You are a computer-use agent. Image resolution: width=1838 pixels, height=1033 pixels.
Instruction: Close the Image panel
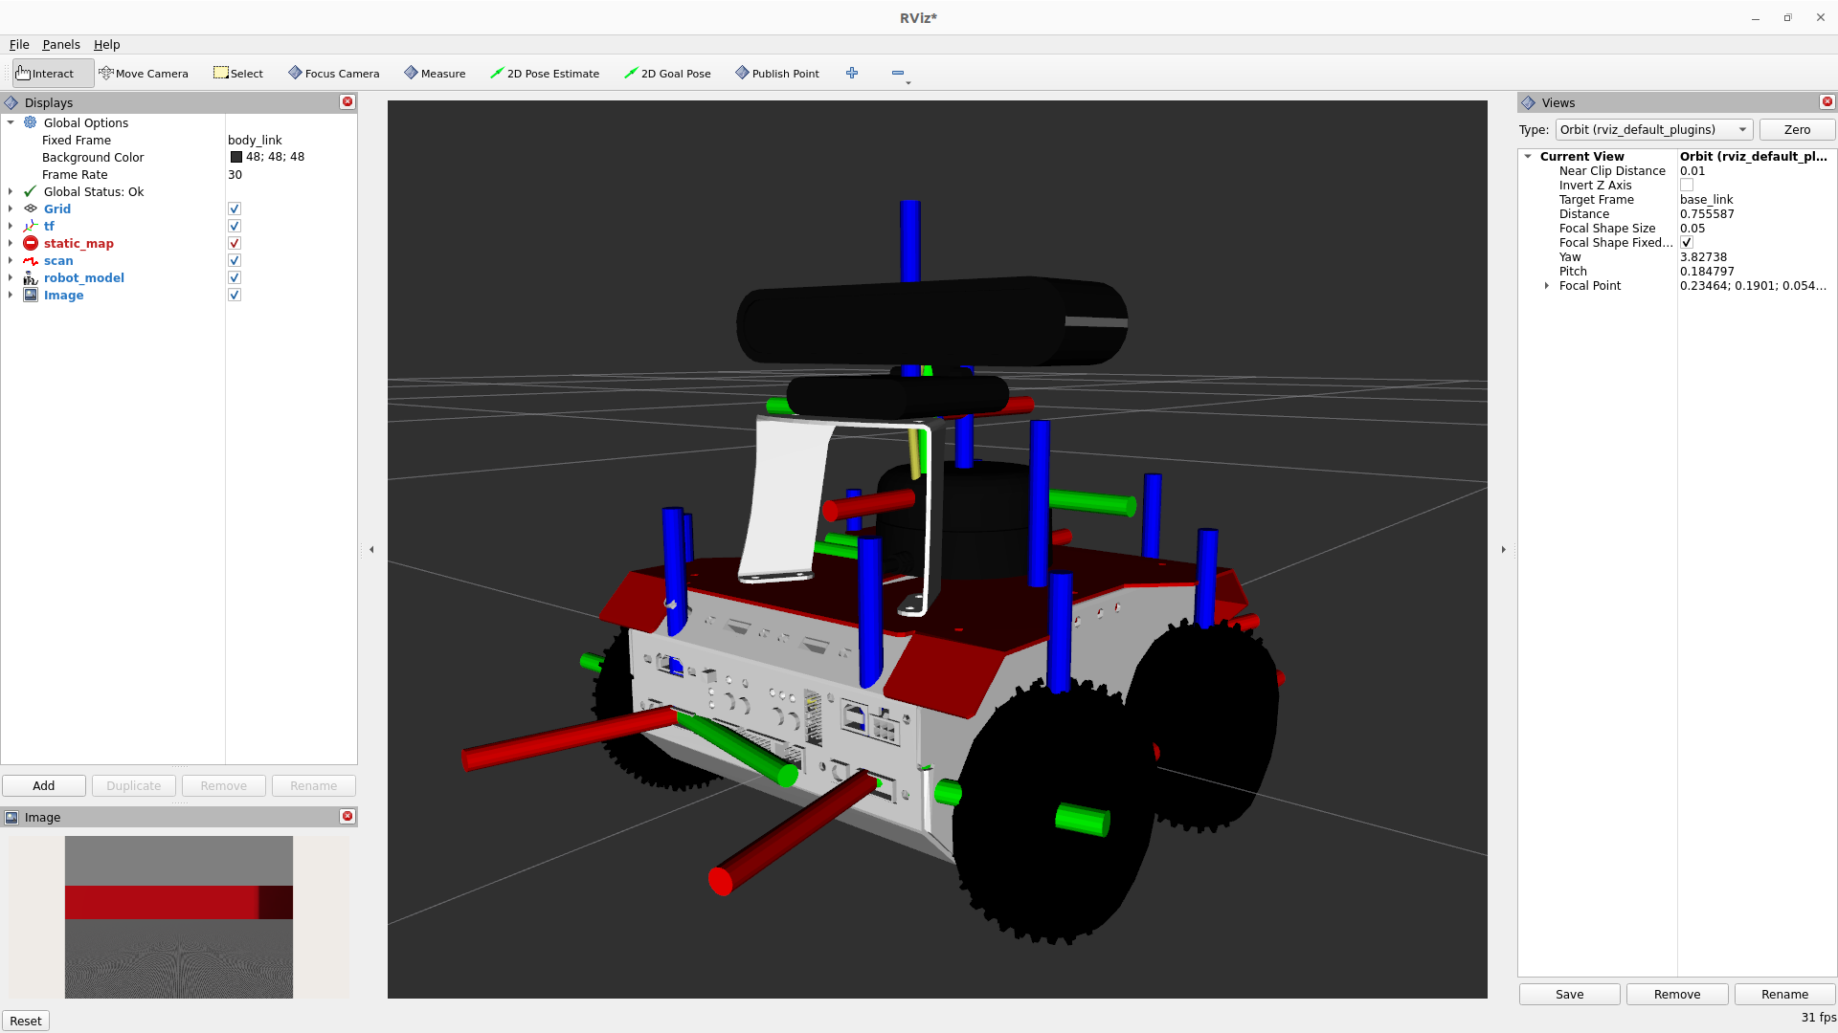tap(347, 816)
